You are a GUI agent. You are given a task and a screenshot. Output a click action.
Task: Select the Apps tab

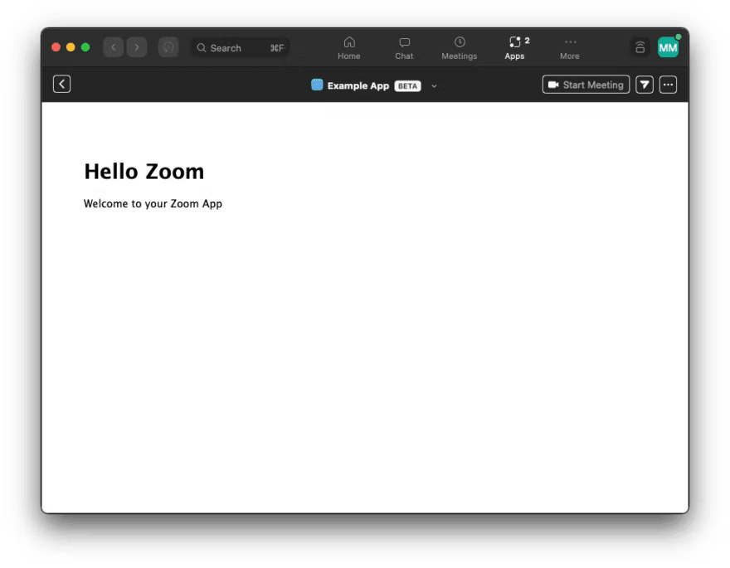point(515,48)
